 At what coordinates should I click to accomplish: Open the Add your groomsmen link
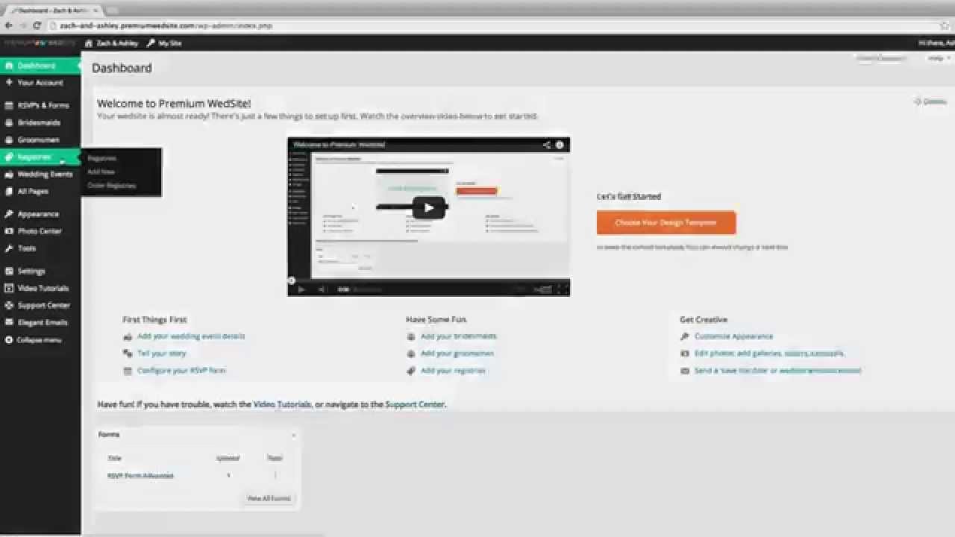[457, 354]
